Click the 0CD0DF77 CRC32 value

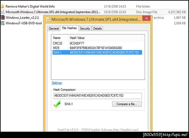[77, 43]
